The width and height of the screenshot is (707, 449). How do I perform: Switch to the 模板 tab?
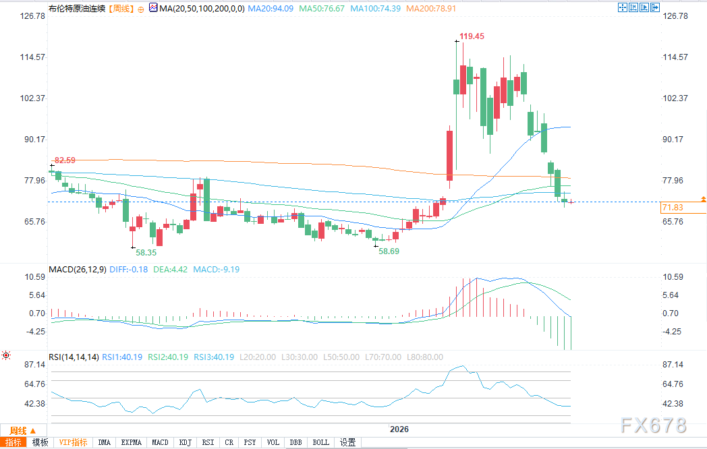tap(40, 443)
